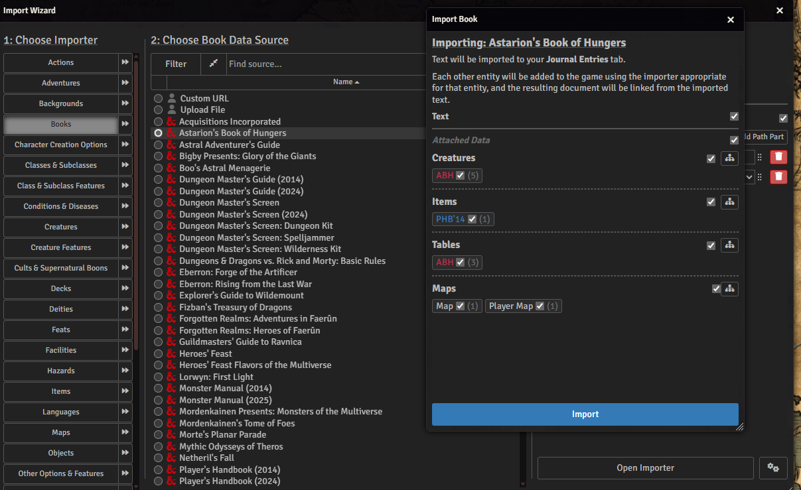This screenshot has width=801, height=490.
Task: Quick-open the Languages importer arrows
Action: tap(125, 412)
